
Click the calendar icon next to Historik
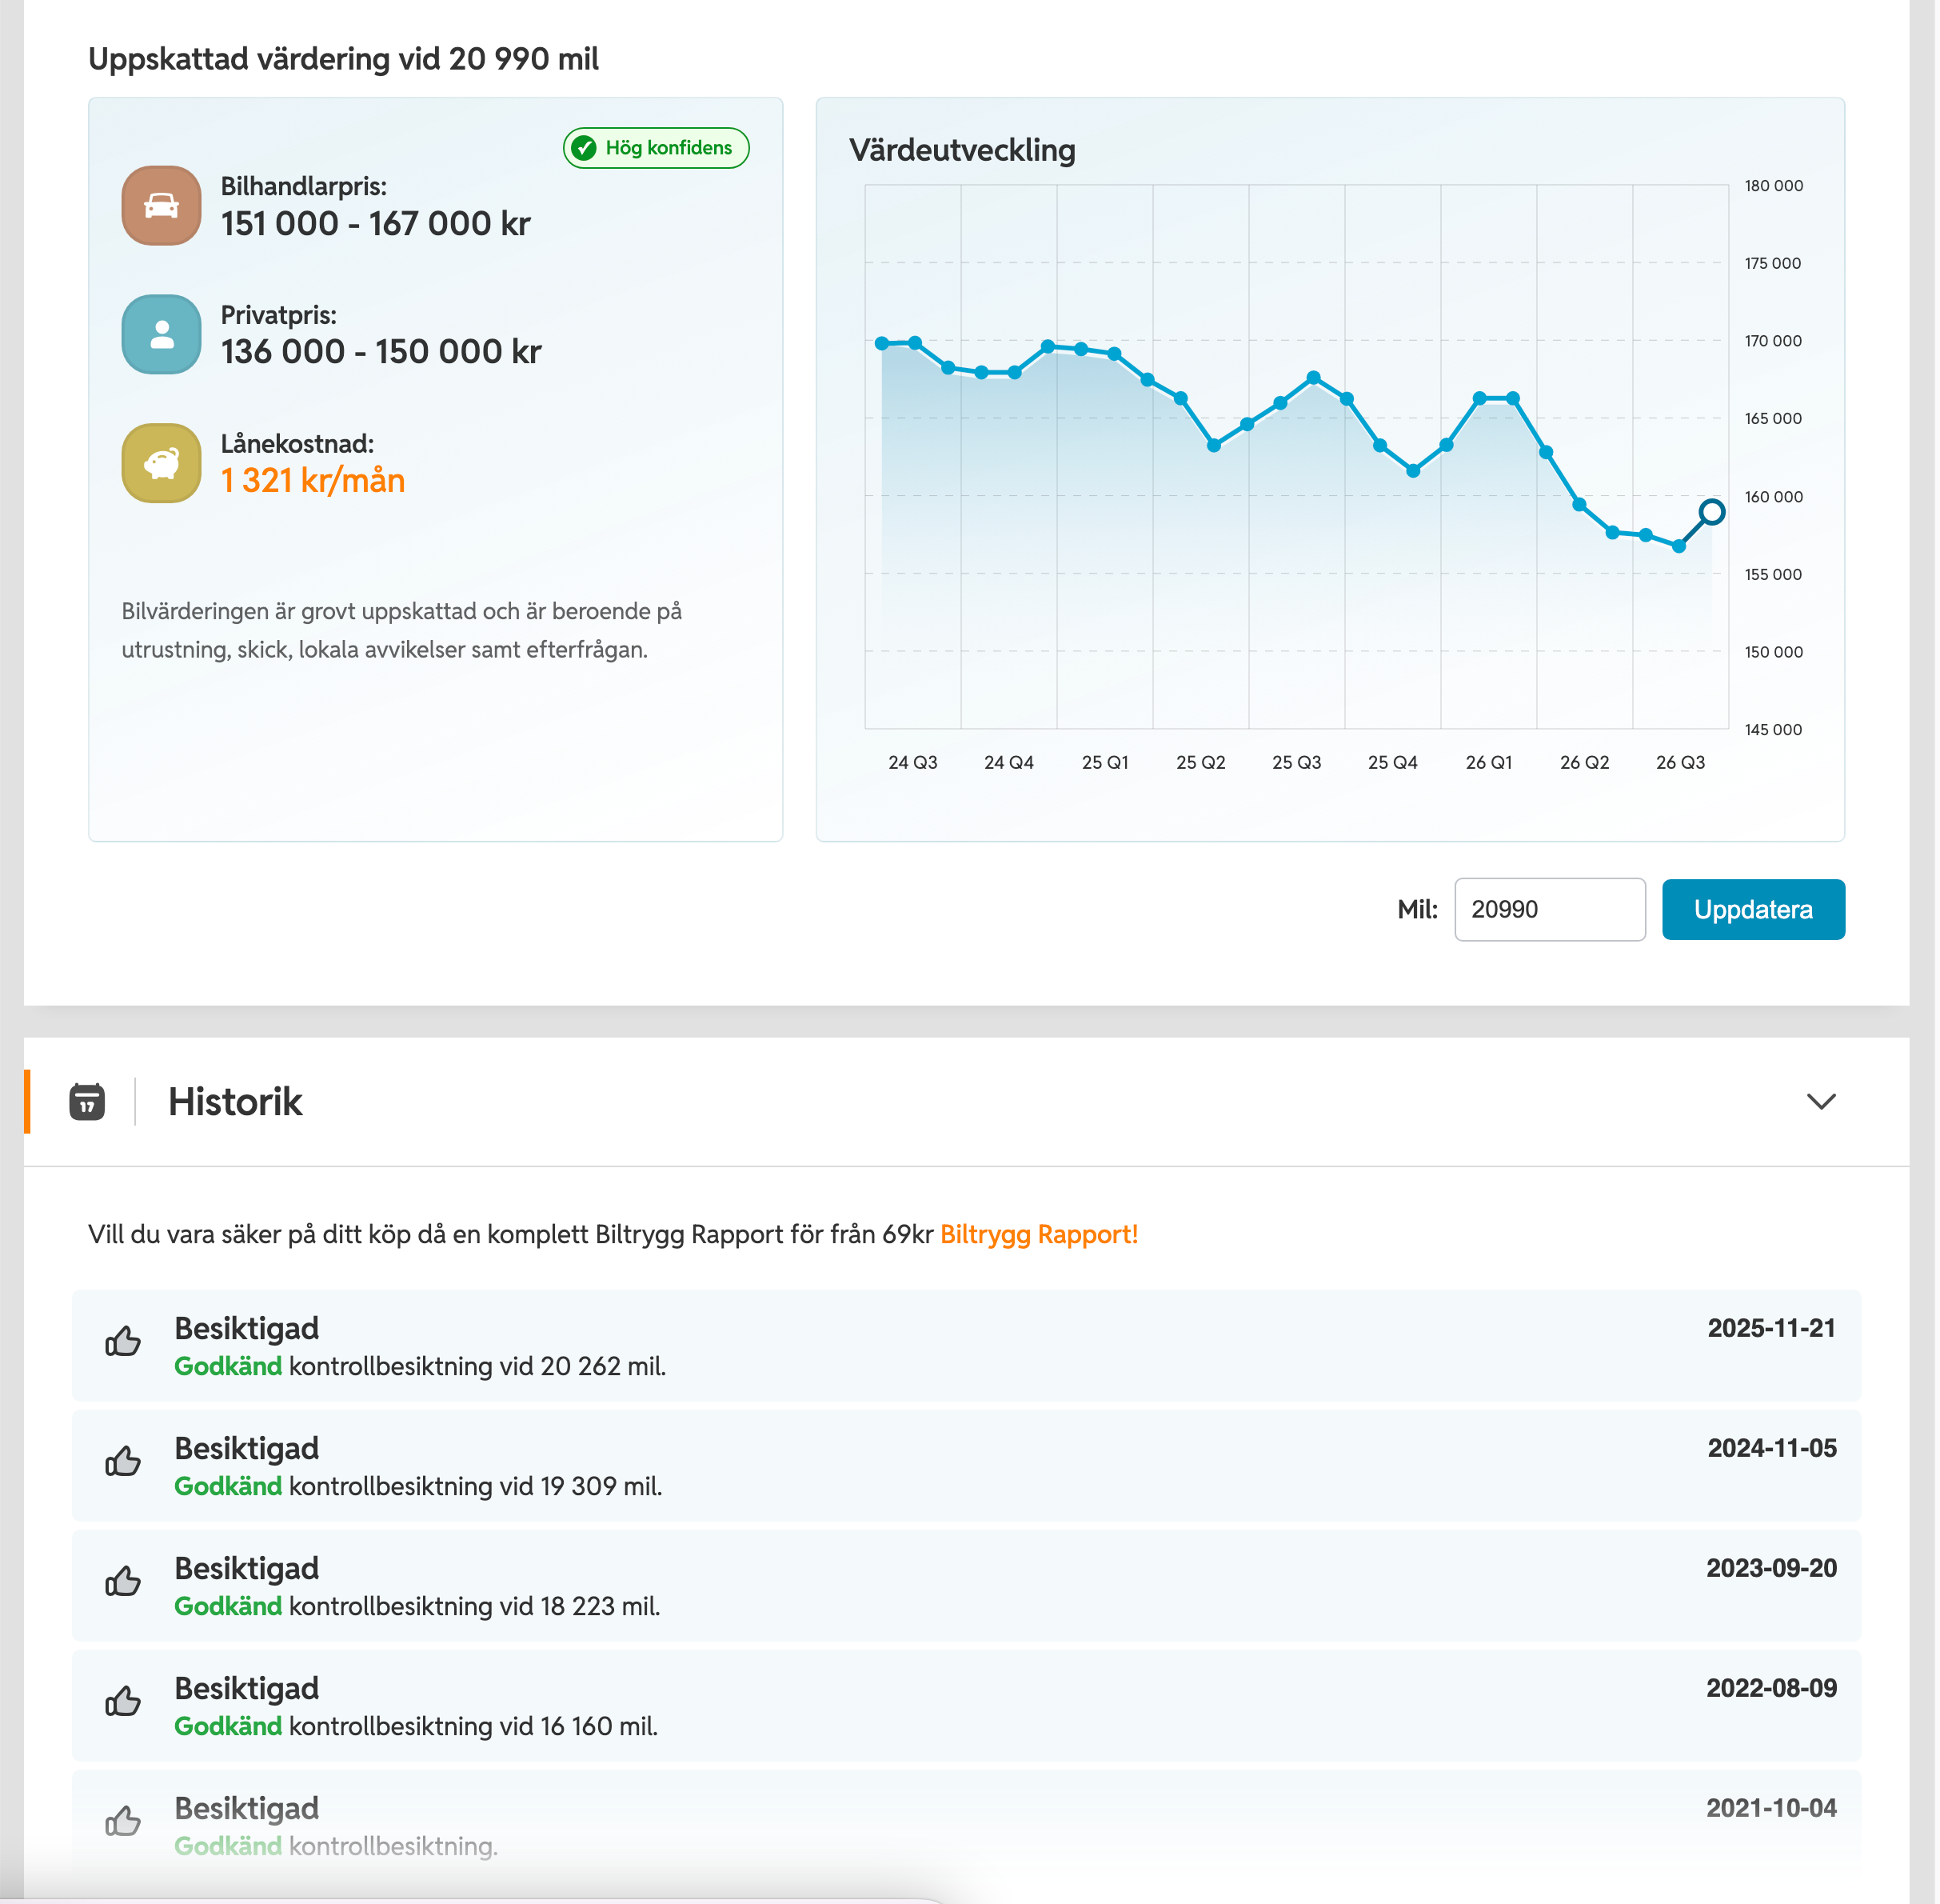tap(87, 1102)
